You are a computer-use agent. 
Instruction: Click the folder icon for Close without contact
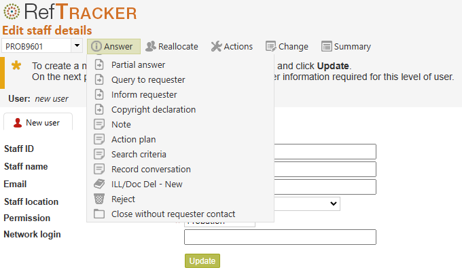[99, 214]
